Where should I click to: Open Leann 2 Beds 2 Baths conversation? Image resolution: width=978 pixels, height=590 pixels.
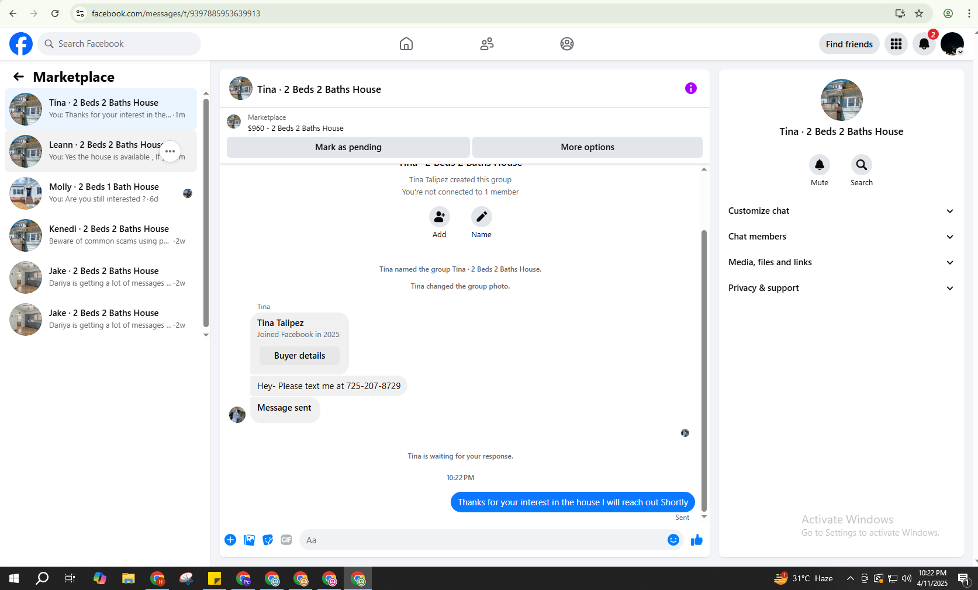(101, 151)
